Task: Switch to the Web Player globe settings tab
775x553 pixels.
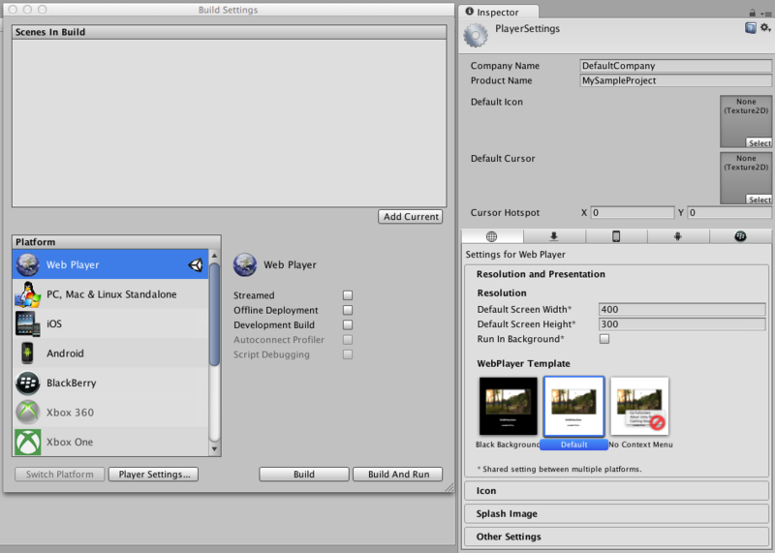Action: coord(492,236)
